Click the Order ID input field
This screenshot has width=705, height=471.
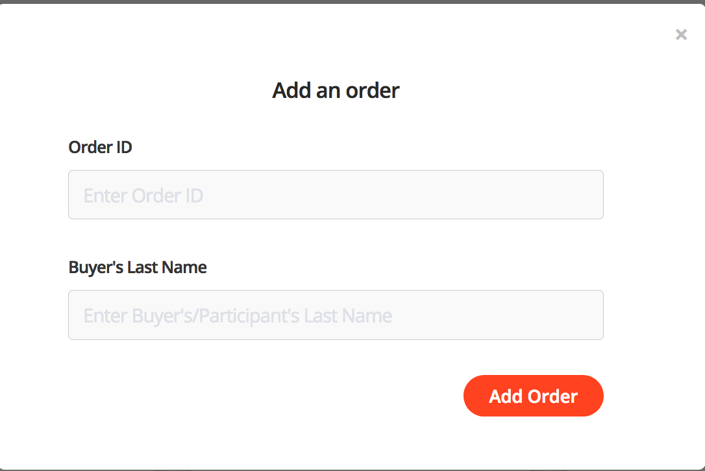pyautogui.click(x=336, y=195)
